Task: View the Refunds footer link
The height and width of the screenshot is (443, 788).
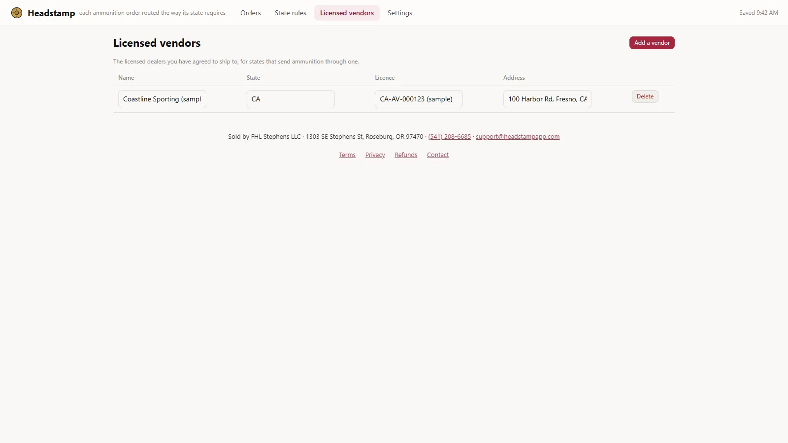Action: tap(406, 155)
